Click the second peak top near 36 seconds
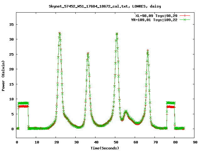Viewport: 201px width, 151px height. coord(88,53)
